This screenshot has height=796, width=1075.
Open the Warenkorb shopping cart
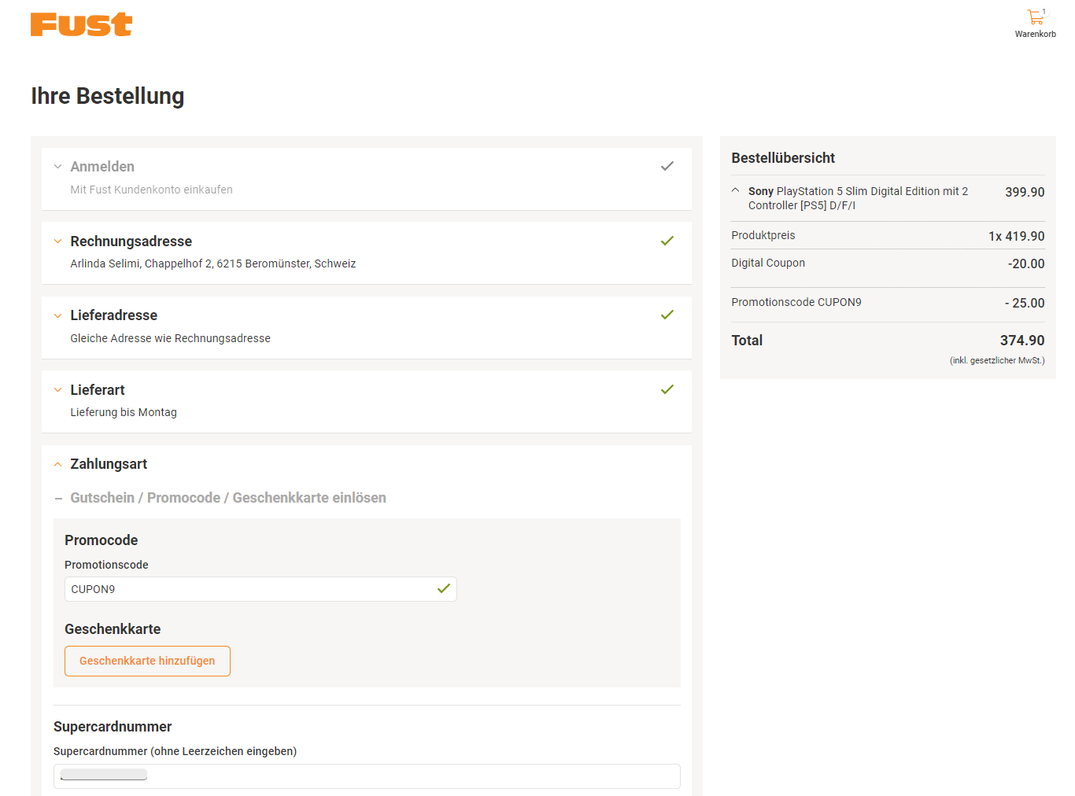[1035, 23]
